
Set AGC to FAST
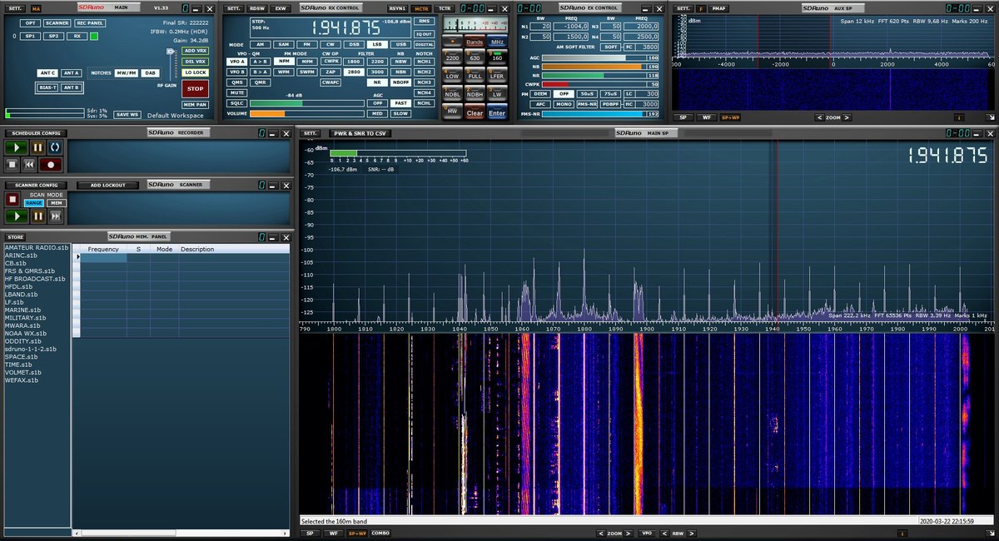[x=401, y=103]
